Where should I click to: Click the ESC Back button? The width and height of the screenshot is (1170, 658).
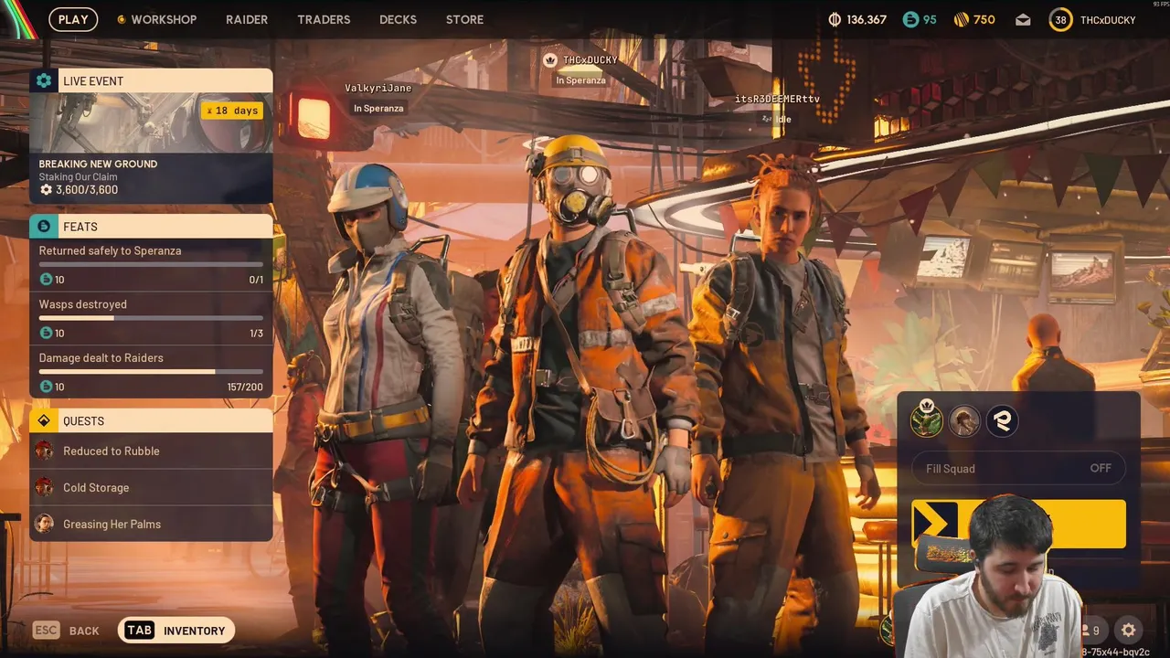66,631
